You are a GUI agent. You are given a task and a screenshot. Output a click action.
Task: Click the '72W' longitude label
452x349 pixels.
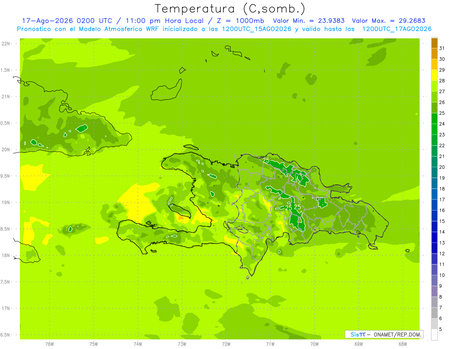point(226,344)
